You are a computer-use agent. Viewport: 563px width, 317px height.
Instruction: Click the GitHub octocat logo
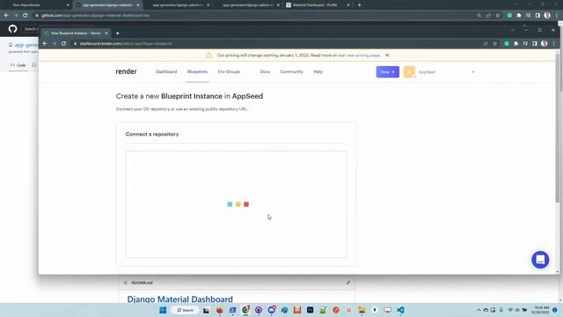12,29
